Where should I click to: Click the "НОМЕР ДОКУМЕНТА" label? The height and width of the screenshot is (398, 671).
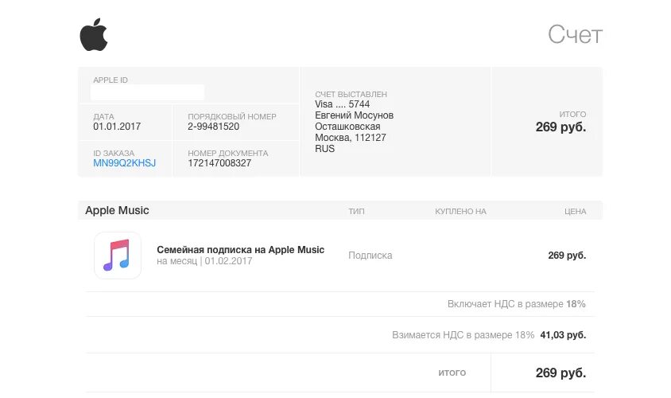click(227, 154)
